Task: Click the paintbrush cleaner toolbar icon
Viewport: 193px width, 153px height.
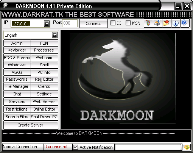Action: 157,23
